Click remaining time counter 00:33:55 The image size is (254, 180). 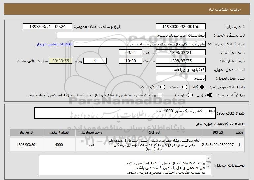(x=61, y=61)
